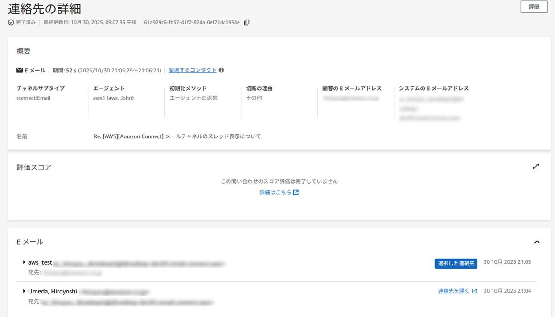The width and height of the screenshot is (555, 317).
Task: Open the 連絡先を開く link
Action: click(x=453, y=291)
